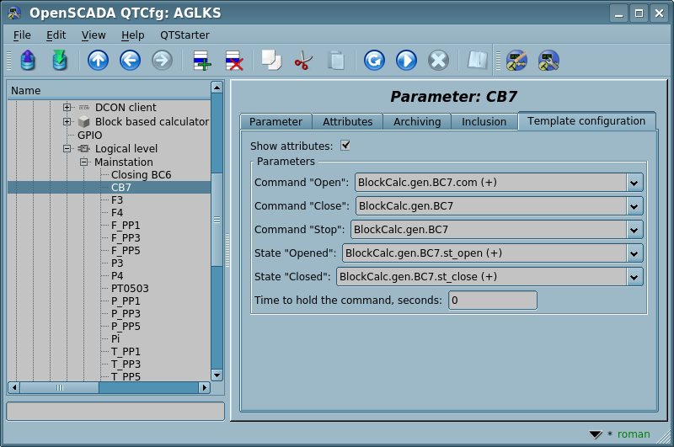Toggle the Show attributes checkbox

(x=345, y=146)
